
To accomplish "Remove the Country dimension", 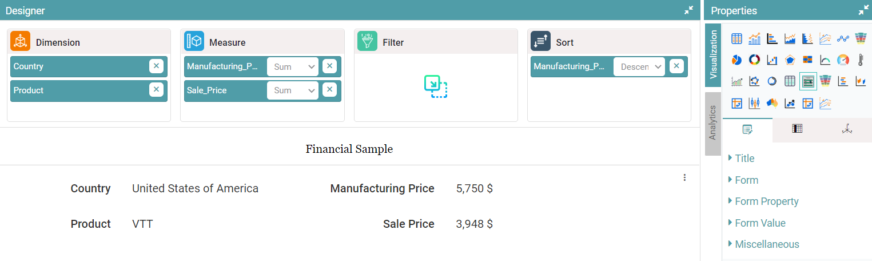I will point(156,66).
